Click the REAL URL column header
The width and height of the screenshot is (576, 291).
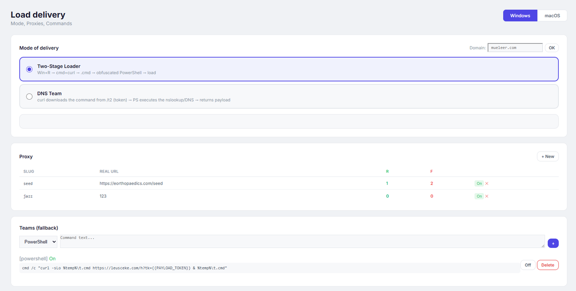coord(109,171)
